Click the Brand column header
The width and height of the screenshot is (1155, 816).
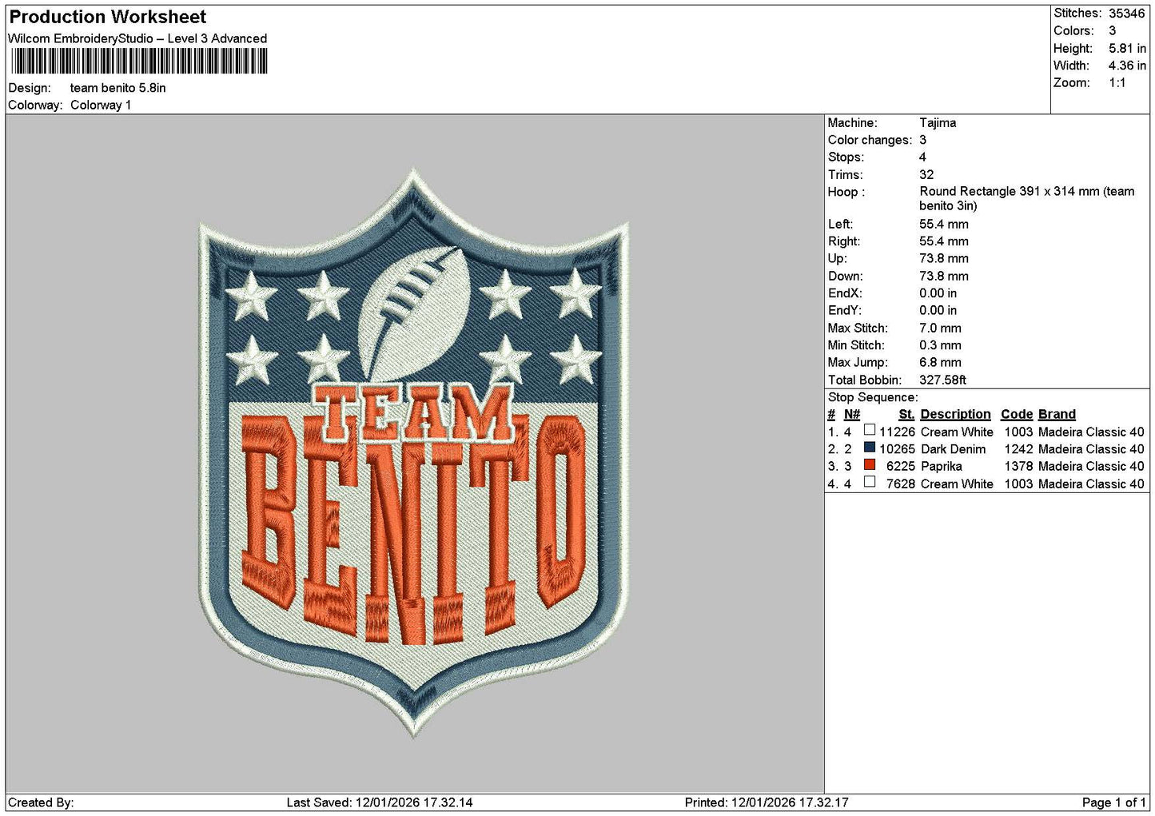[x=1057, y=415]
